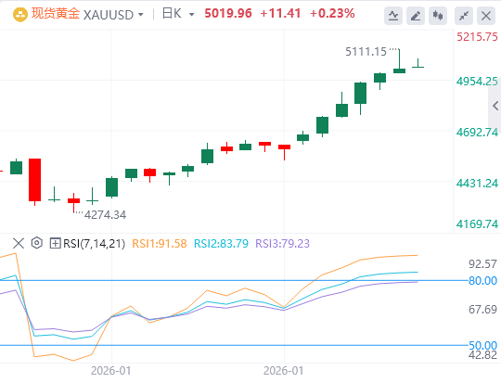Viewport: 501px width, 383px height.
Task: Select the 5111.15 high candlestick
Action: 399,61
